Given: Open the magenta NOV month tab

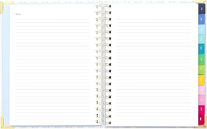Looking at the screenshot, I should click(x=202, y=110).
